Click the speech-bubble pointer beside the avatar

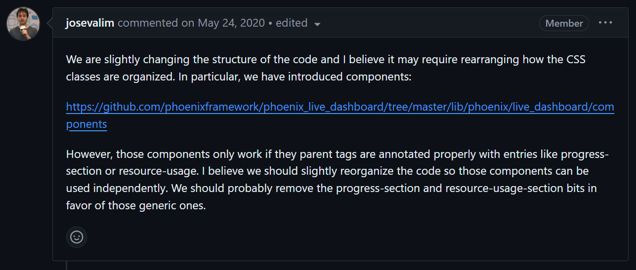coord(49,23)
